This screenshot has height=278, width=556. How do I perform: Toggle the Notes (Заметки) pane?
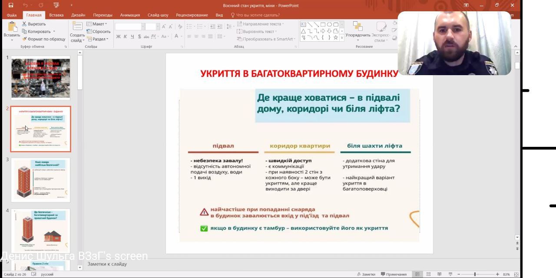366,274
